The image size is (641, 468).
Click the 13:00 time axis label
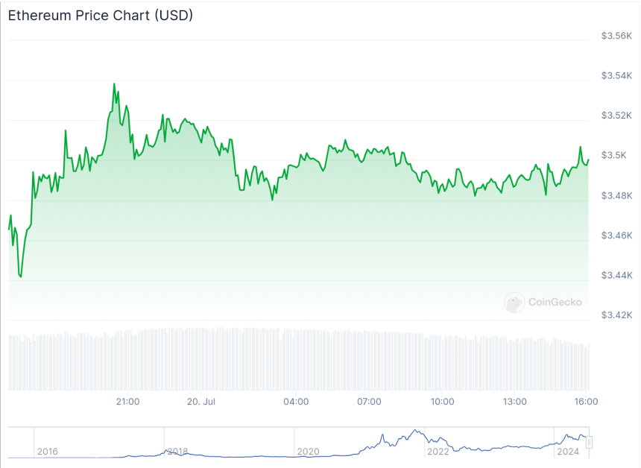(x=515, y=402)
